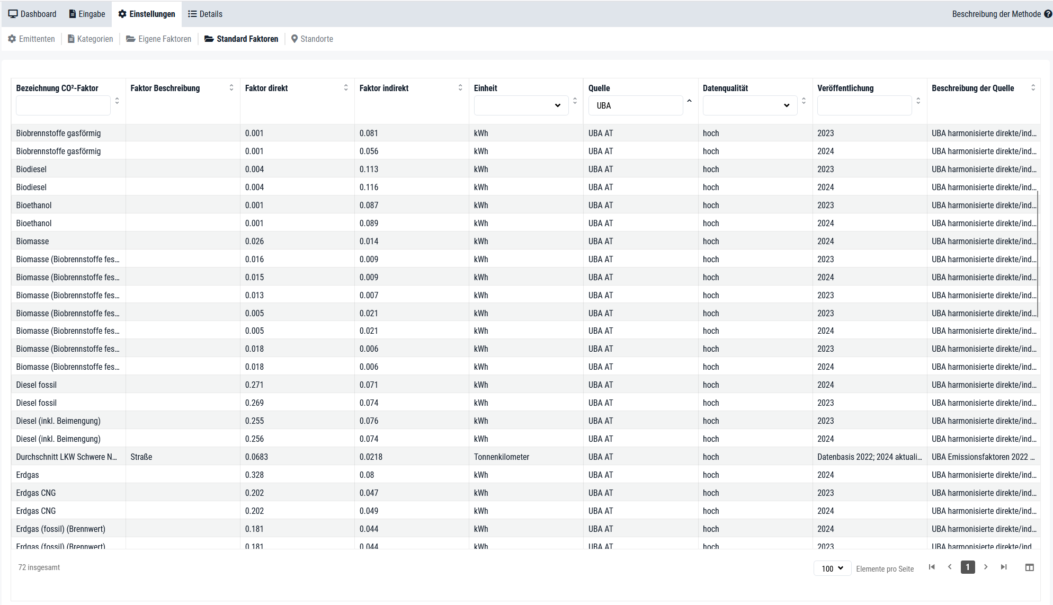Click the Einstellungen gear icon

[122, 14]
